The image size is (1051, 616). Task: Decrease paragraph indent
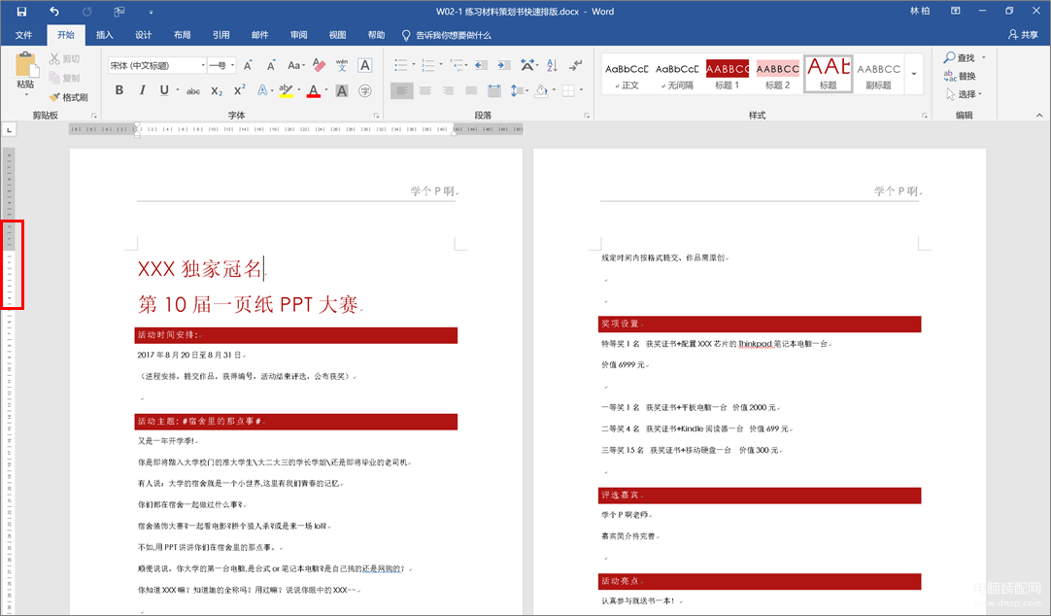(481, 65)
